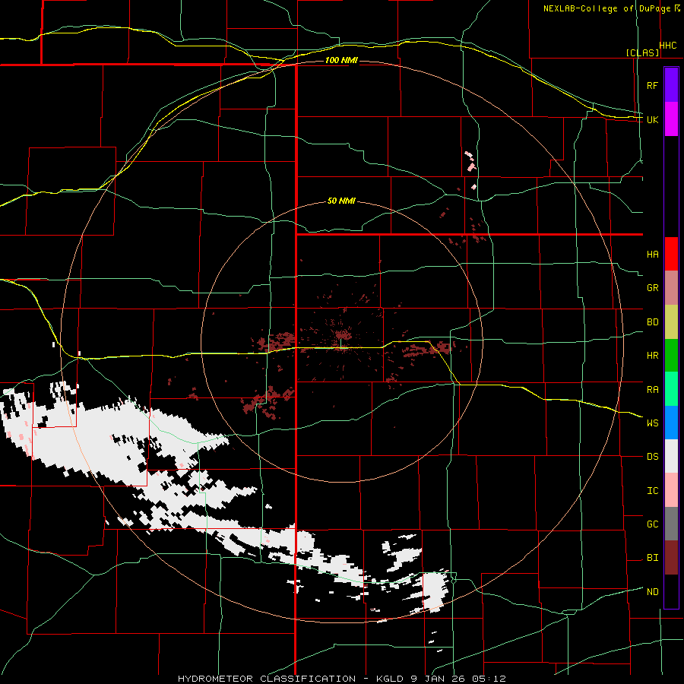Click the GC legend label

click(652, 524)
